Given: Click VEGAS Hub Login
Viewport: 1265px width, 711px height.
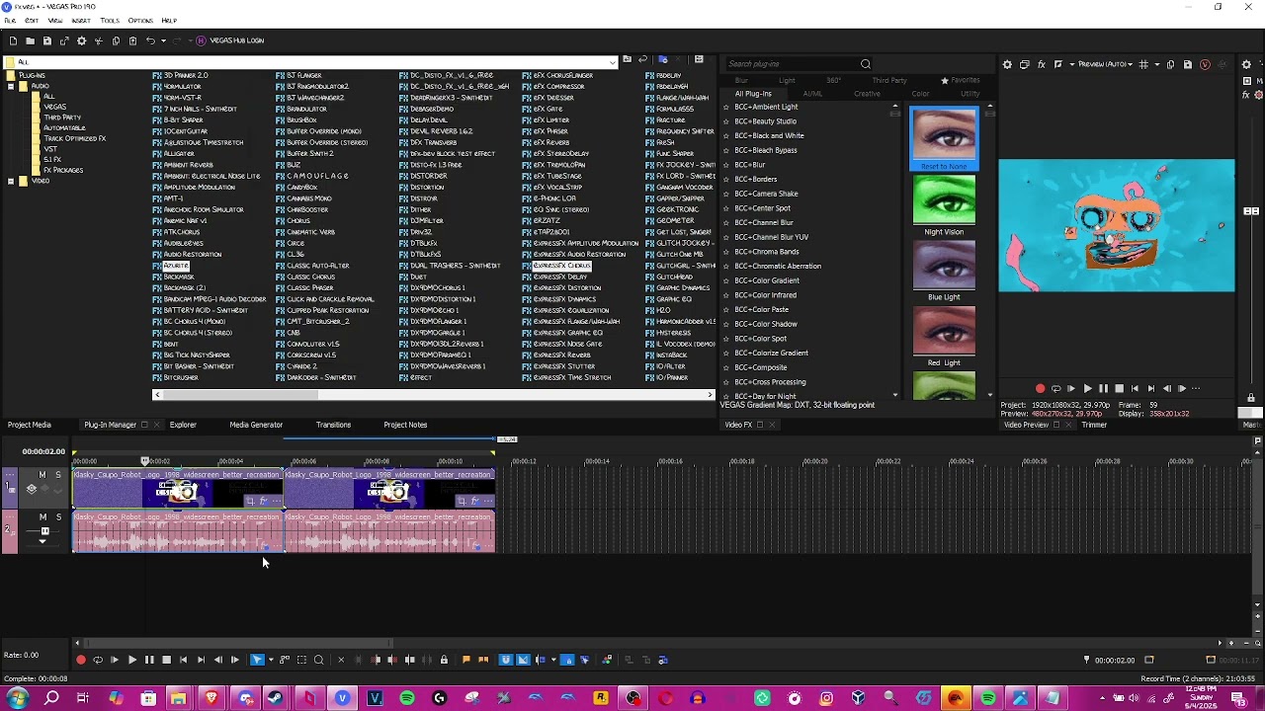Looking at the screenshot, I should [230, 40].
